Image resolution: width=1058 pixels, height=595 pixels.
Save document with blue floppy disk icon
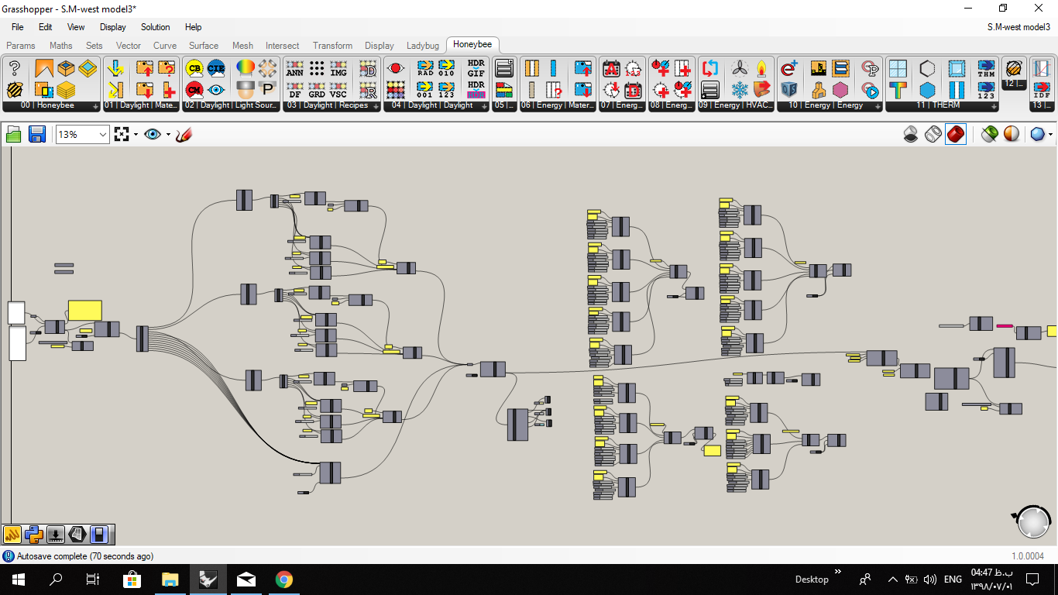pyautogui.click(x=36, y=135)
